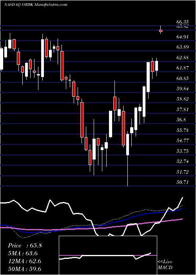
Task: Select the 54.77 price axis label
Action: click(x=183, y=141)
